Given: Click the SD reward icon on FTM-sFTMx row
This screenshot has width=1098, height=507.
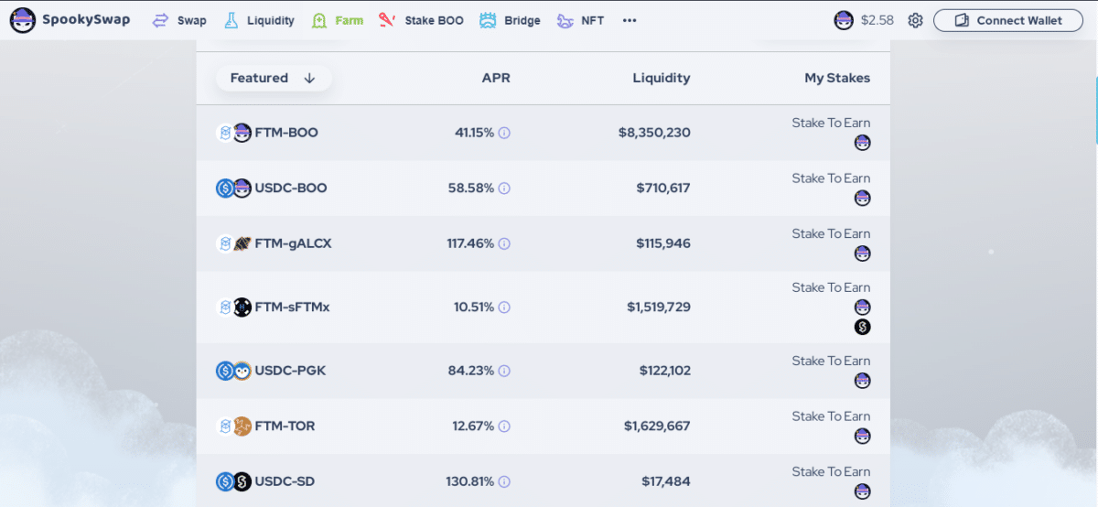Looking at the screenshot, I should [862, 327].
